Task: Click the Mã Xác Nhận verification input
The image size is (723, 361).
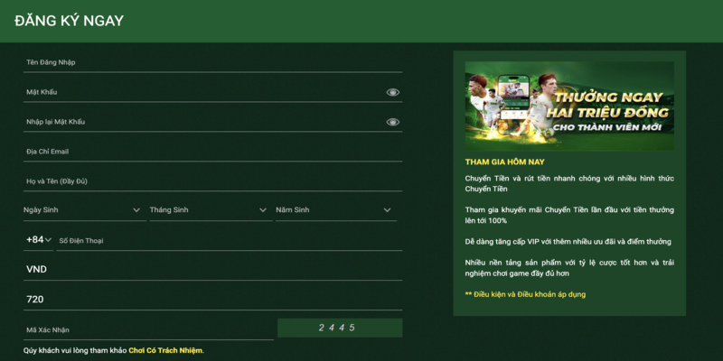Action: point(147,329)
